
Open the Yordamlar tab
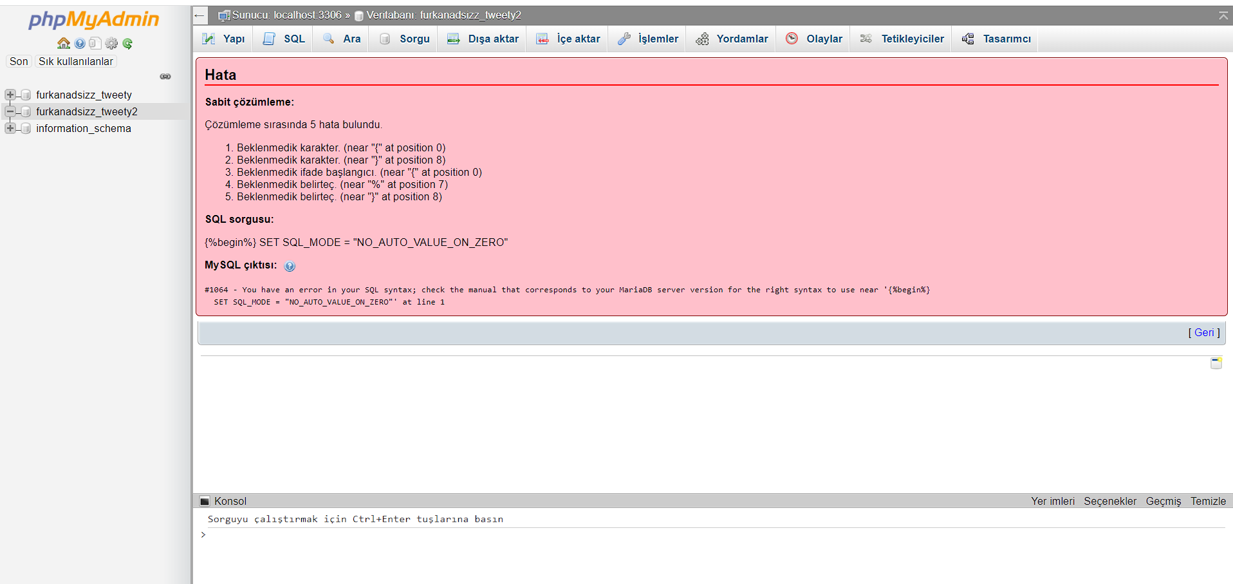(732, 39)
